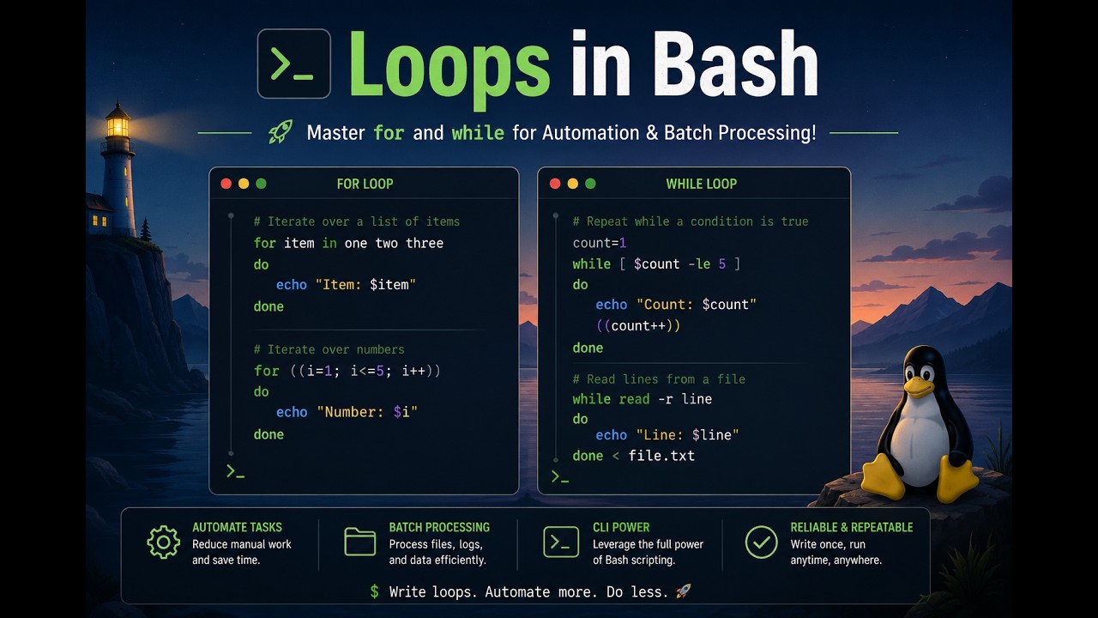Click the checkmark icon for Reliable & Repeatable
Viewport: 1098px width, 618px height.
point(761,542)
